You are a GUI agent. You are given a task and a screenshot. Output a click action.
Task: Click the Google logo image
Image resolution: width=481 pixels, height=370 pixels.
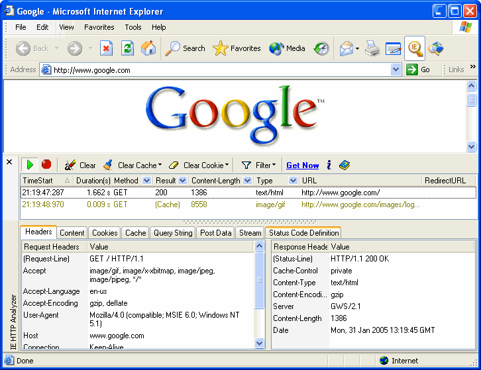pos(235,116)
